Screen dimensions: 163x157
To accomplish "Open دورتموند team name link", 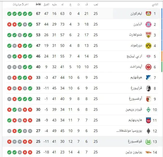I will click(136, 45).
